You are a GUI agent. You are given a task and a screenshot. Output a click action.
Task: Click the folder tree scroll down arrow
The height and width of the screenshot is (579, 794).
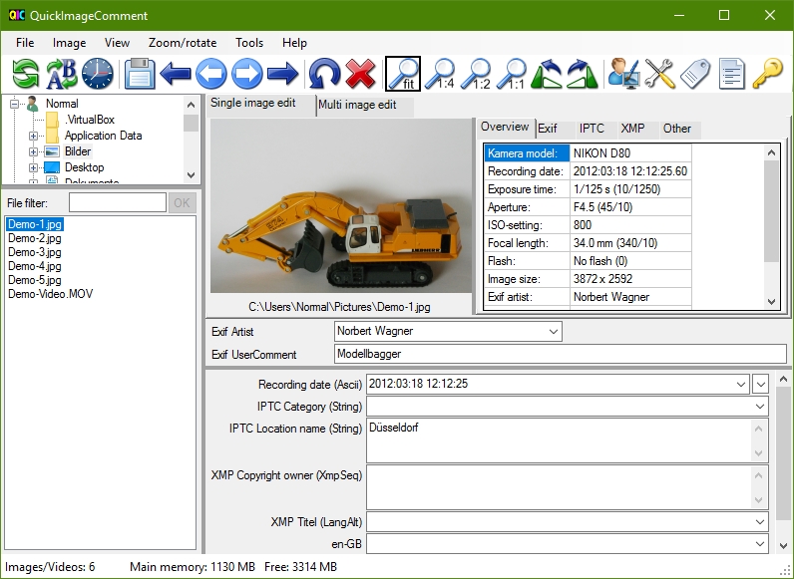[x=191, y=175]
